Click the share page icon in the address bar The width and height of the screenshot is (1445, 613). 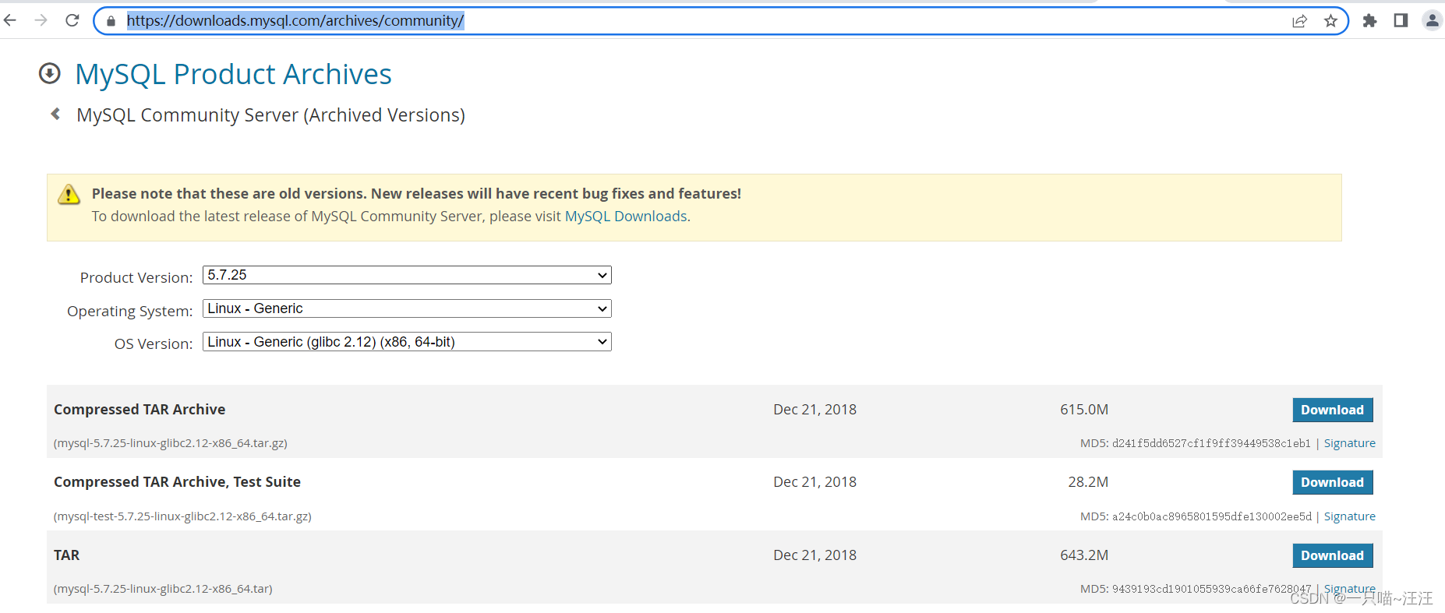coord(1299,21)
